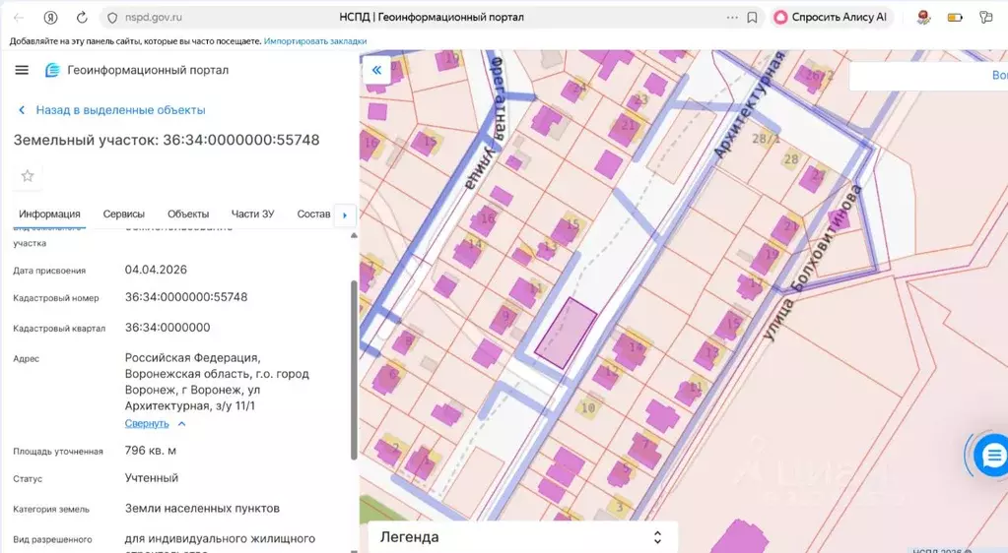This screenshot has width=1008, height=553.
Task: Open the Alice AI circle icon
Action: click(780, 18)
